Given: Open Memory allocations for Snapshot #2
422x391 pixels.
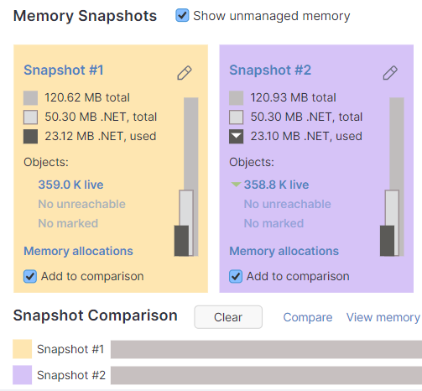Looking at the screenshot, I should (x=284, y=251).
